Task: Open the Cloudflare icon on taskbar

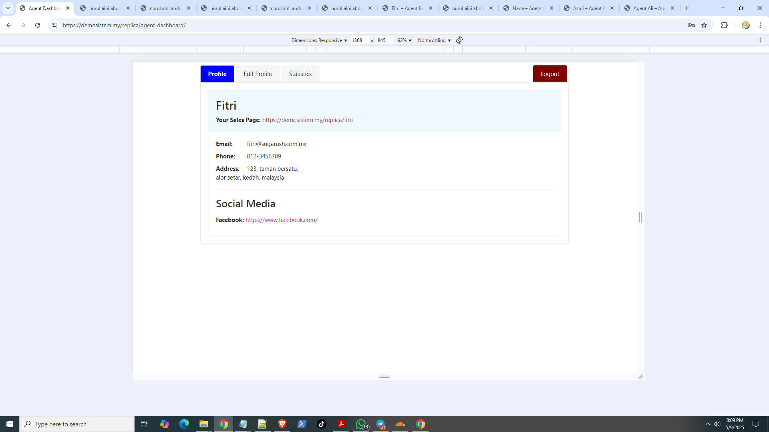Action: (400, 424)
